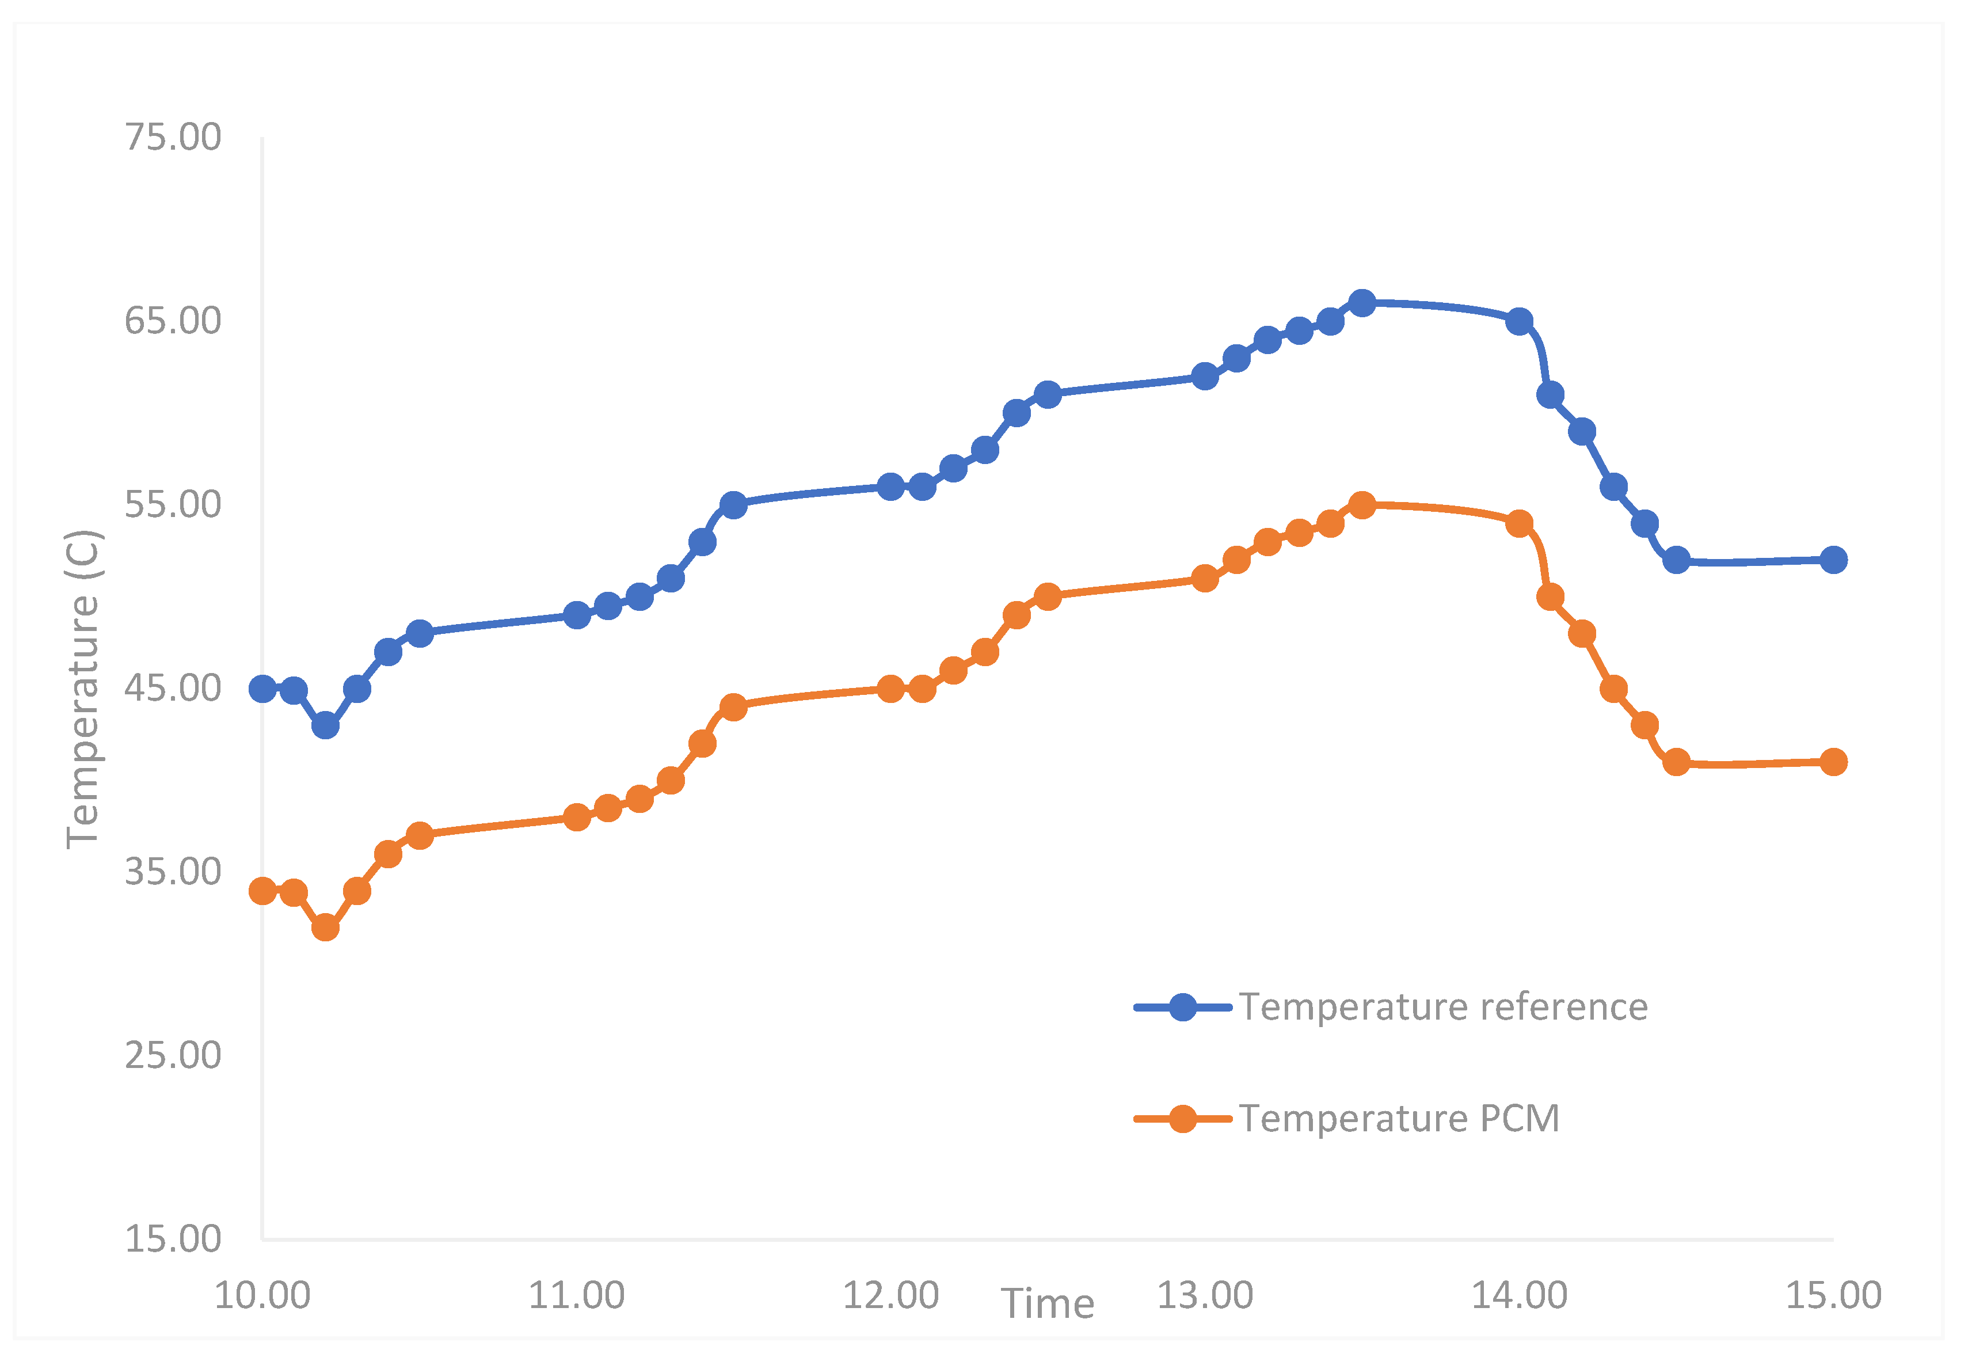Screen dimensions: 1972x1357
Task: Click the Temperature (C) y-axis title
Action: point(83,689)
